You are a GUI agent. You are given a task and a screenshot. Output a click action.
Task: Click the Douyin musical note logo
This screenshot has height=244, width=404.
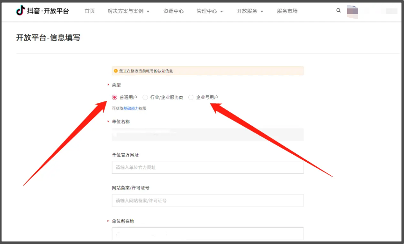click(21, 11)
